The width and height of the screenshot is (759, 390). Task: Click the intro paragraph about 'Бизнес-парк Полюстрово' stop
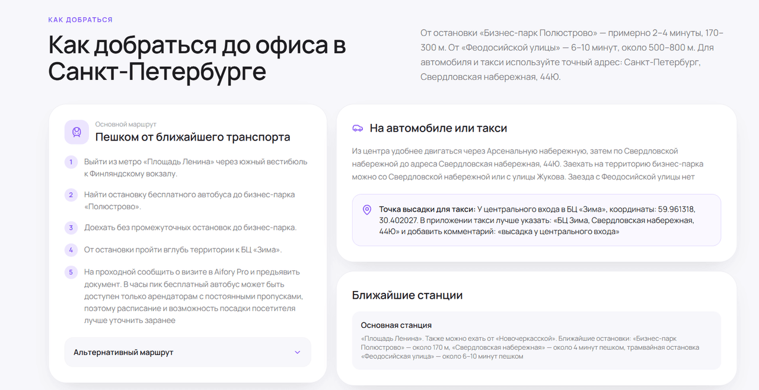pos(572,55)
